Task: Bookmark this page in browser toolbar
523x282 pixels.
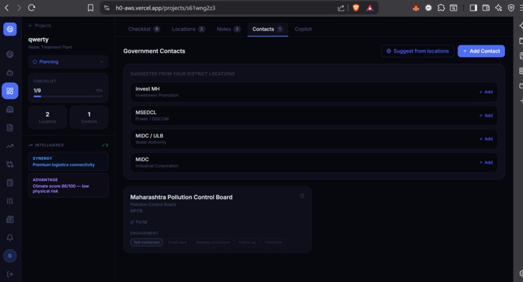Action: [90, 8]
